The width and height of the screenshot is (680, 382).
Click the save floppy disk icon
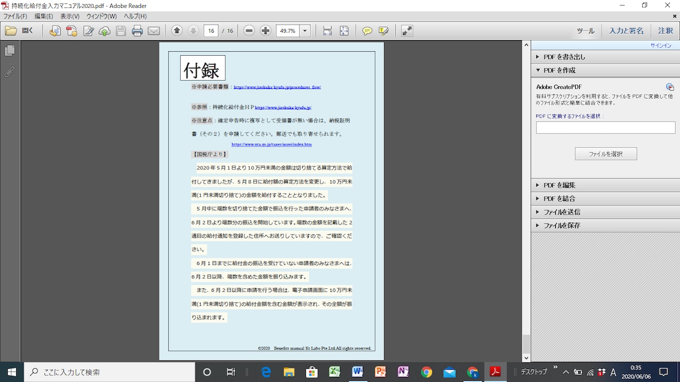[121, 31]
